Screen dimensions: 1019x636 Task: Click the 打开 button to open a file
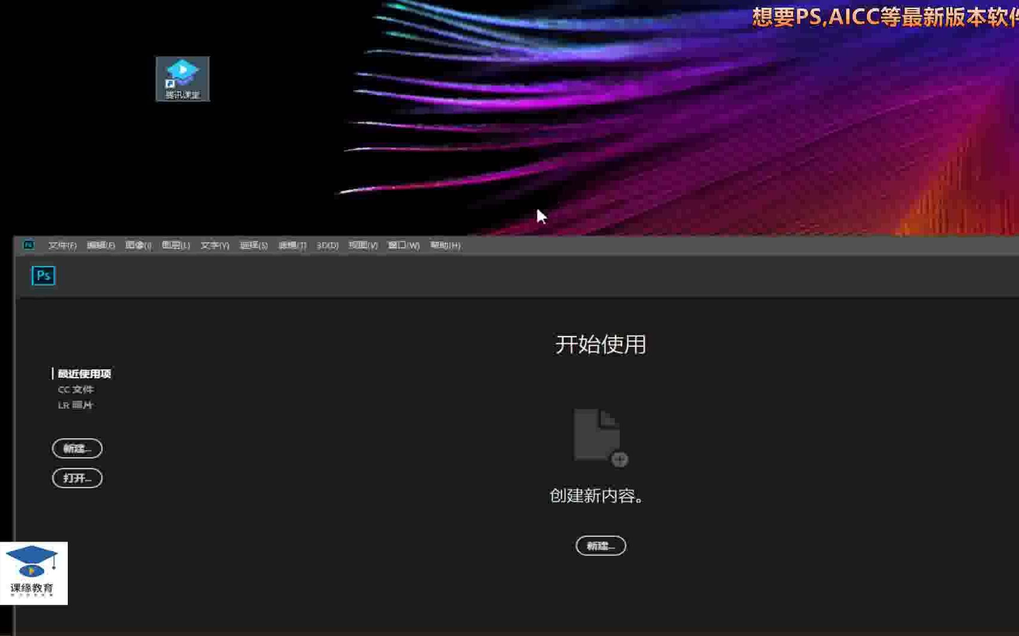coord(77,478)
